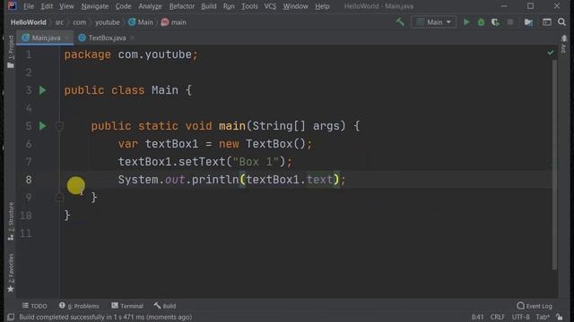Screen dimensions: 574x322
Task: Open the Build tool window
Action: 165,306
